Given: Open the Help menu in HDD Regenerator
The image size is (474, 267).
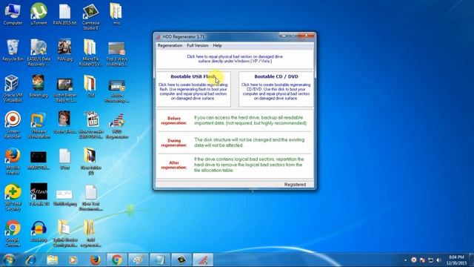Looking at the screenshot, I should (217, 45).
